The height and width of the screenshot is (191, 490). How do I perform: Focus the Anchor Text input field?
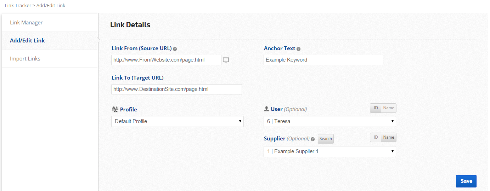click(323, 60)
